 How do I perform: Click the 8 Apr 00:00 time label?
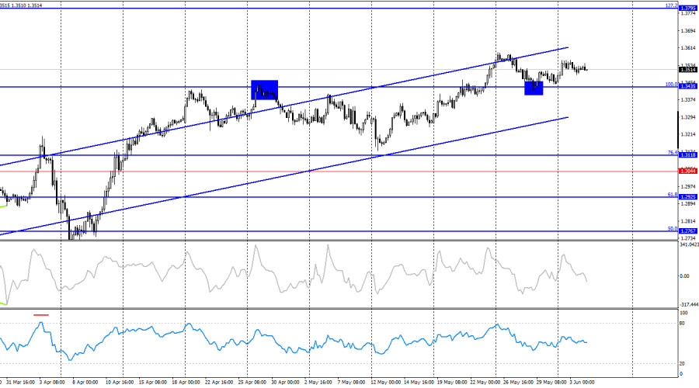click(x=85, y=383)
